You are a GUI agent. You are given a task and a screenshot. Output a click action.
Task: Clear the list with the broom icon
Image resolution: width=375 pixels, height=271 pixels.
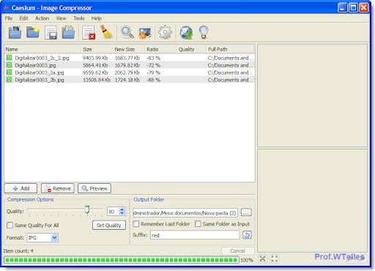coord(106,32)
